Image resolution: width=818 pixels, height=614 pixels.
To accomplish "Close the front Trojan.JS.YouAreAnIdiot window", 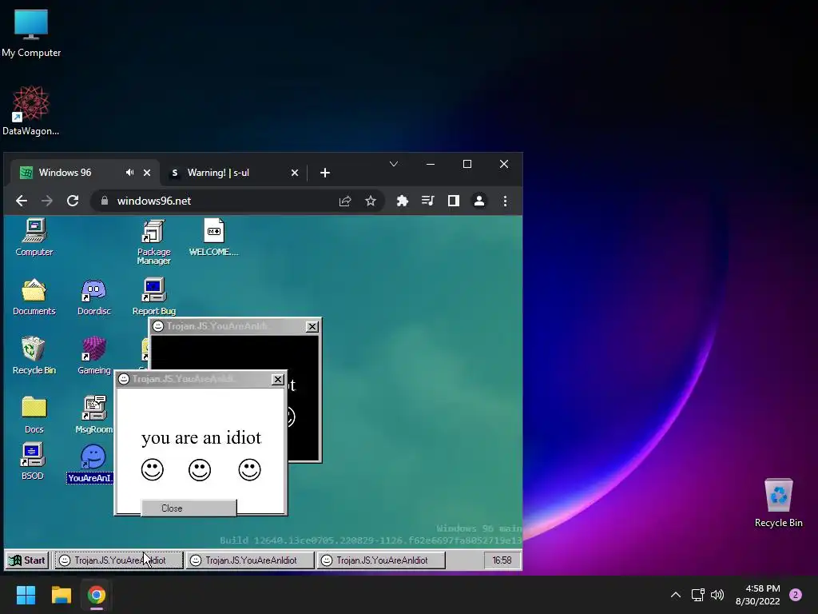I will pyautogui.click(x=278, y=379).
